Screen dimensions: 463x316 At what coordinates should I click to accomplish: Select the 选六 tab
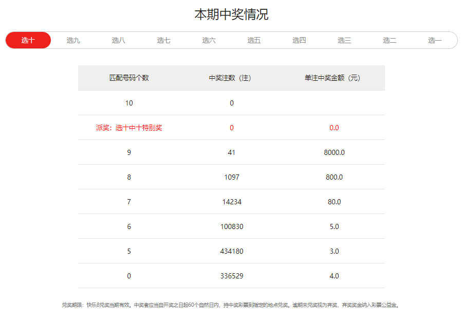209,40
